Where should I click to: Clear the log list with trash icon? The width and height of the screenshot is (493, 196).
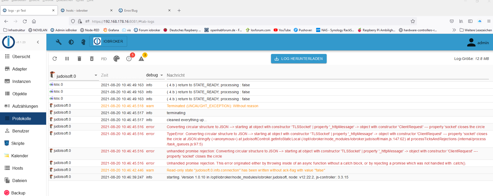[79, 59]
